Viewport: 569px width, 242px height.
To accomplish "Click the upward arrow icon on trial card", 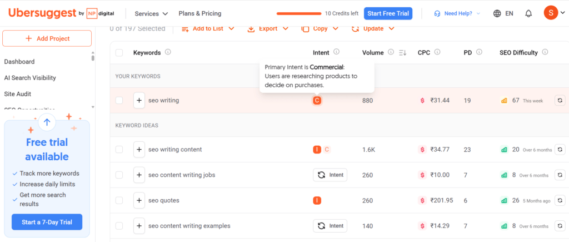I will 47,122.
